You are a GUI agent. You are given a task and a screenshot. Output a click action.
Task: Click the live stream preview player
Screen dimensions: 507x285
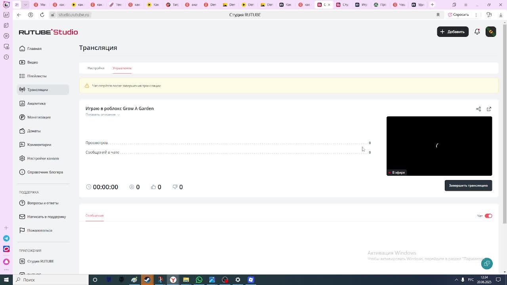pyautogui.click(x=439, y=146)
